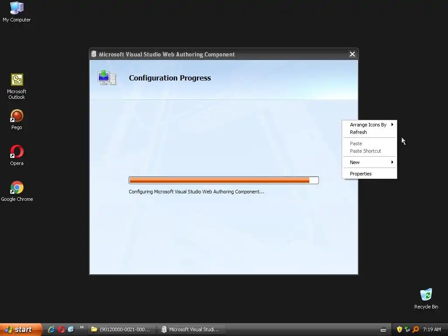Image resolution: width=448 pixels, height=336 pixels.
Task: Click the on-screen keyboard tray icon
Action: click(383, 330)
